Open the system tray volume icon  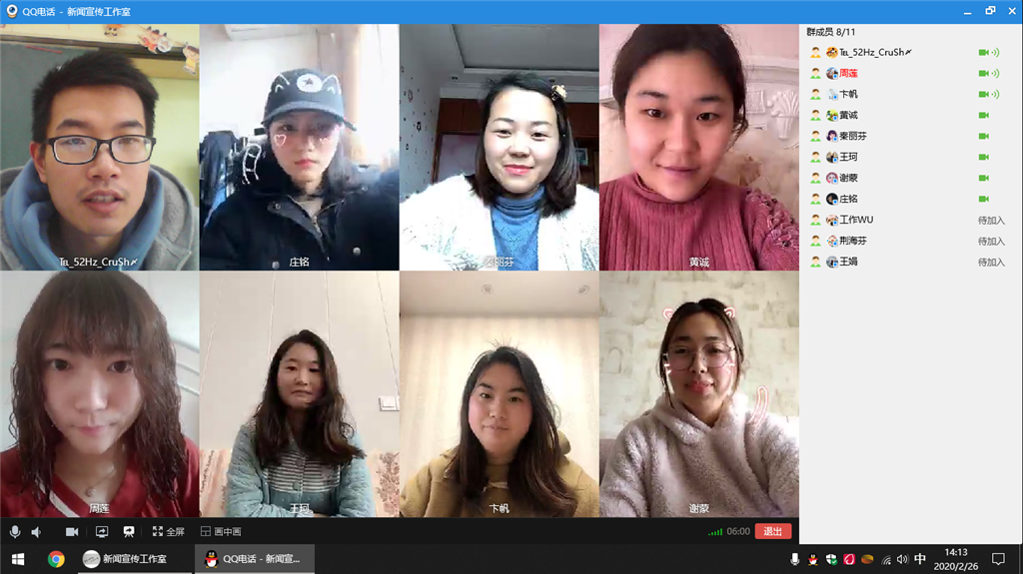point(902,559)
